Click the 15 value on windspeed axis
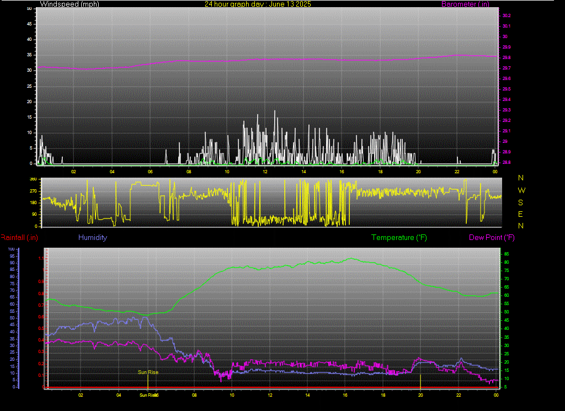The image size is (565, 411). 30,117
